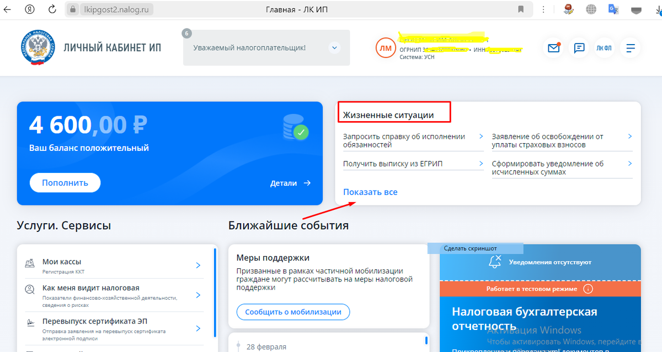
Task: Click the Federal Tax Service logo
Action: tap(38, 48)
